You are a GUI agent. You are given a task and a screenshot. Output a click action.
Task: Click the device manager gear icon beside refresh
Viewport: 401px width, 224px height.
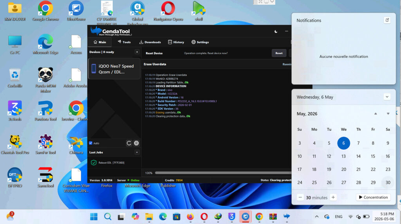(137, 143)
